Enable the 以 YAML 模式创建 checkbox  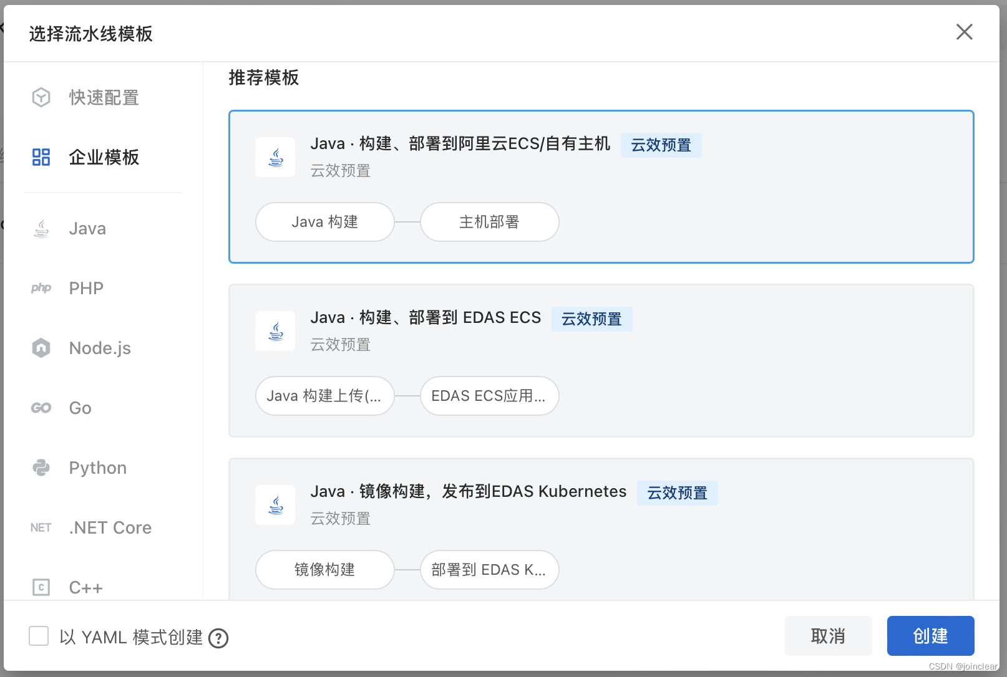coord(39,636)
